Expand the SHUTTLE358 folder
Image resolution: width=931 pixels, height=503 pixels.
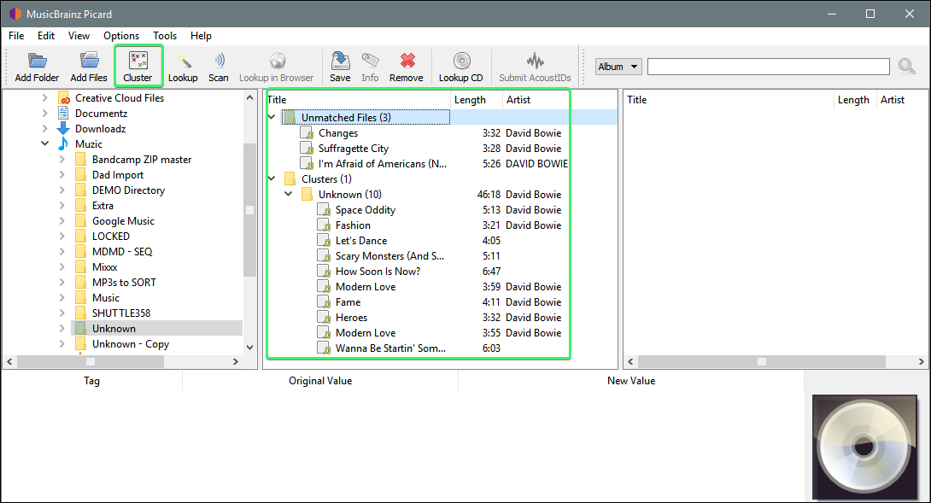(x=62, y=313)
